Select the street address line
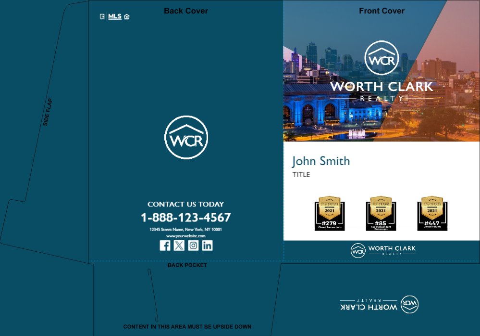480x336 pixels. click(x=185, y=230)
